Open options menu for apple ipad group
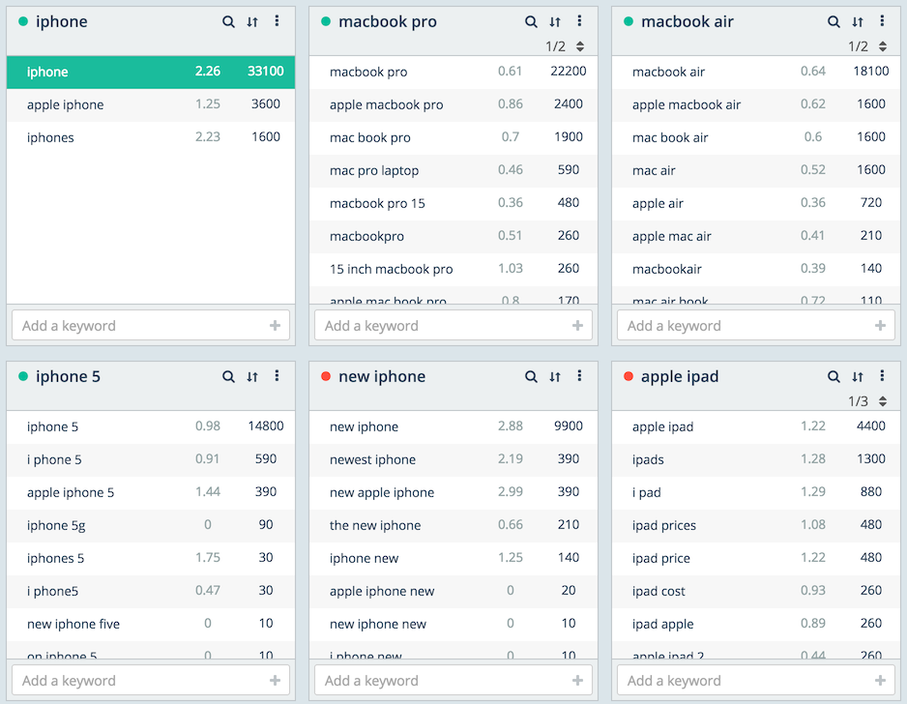Screen dimensions: 907x704 click(882, 376)
